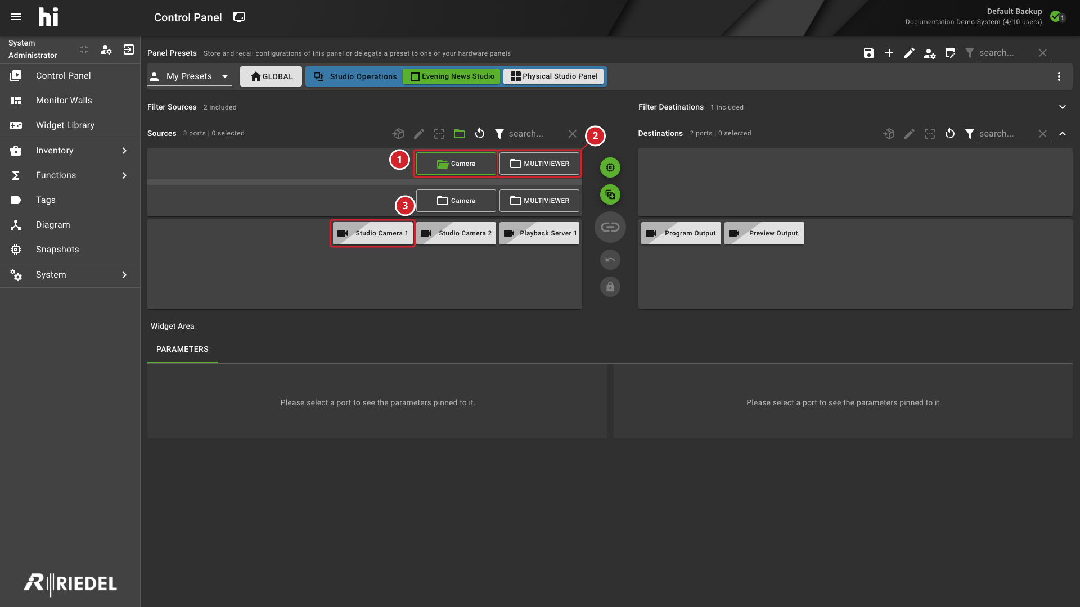This screenshot has height=607, width=1080.
Task: Open preset user permissions icon
Action: pyautogui.click(x=930, y=53)
